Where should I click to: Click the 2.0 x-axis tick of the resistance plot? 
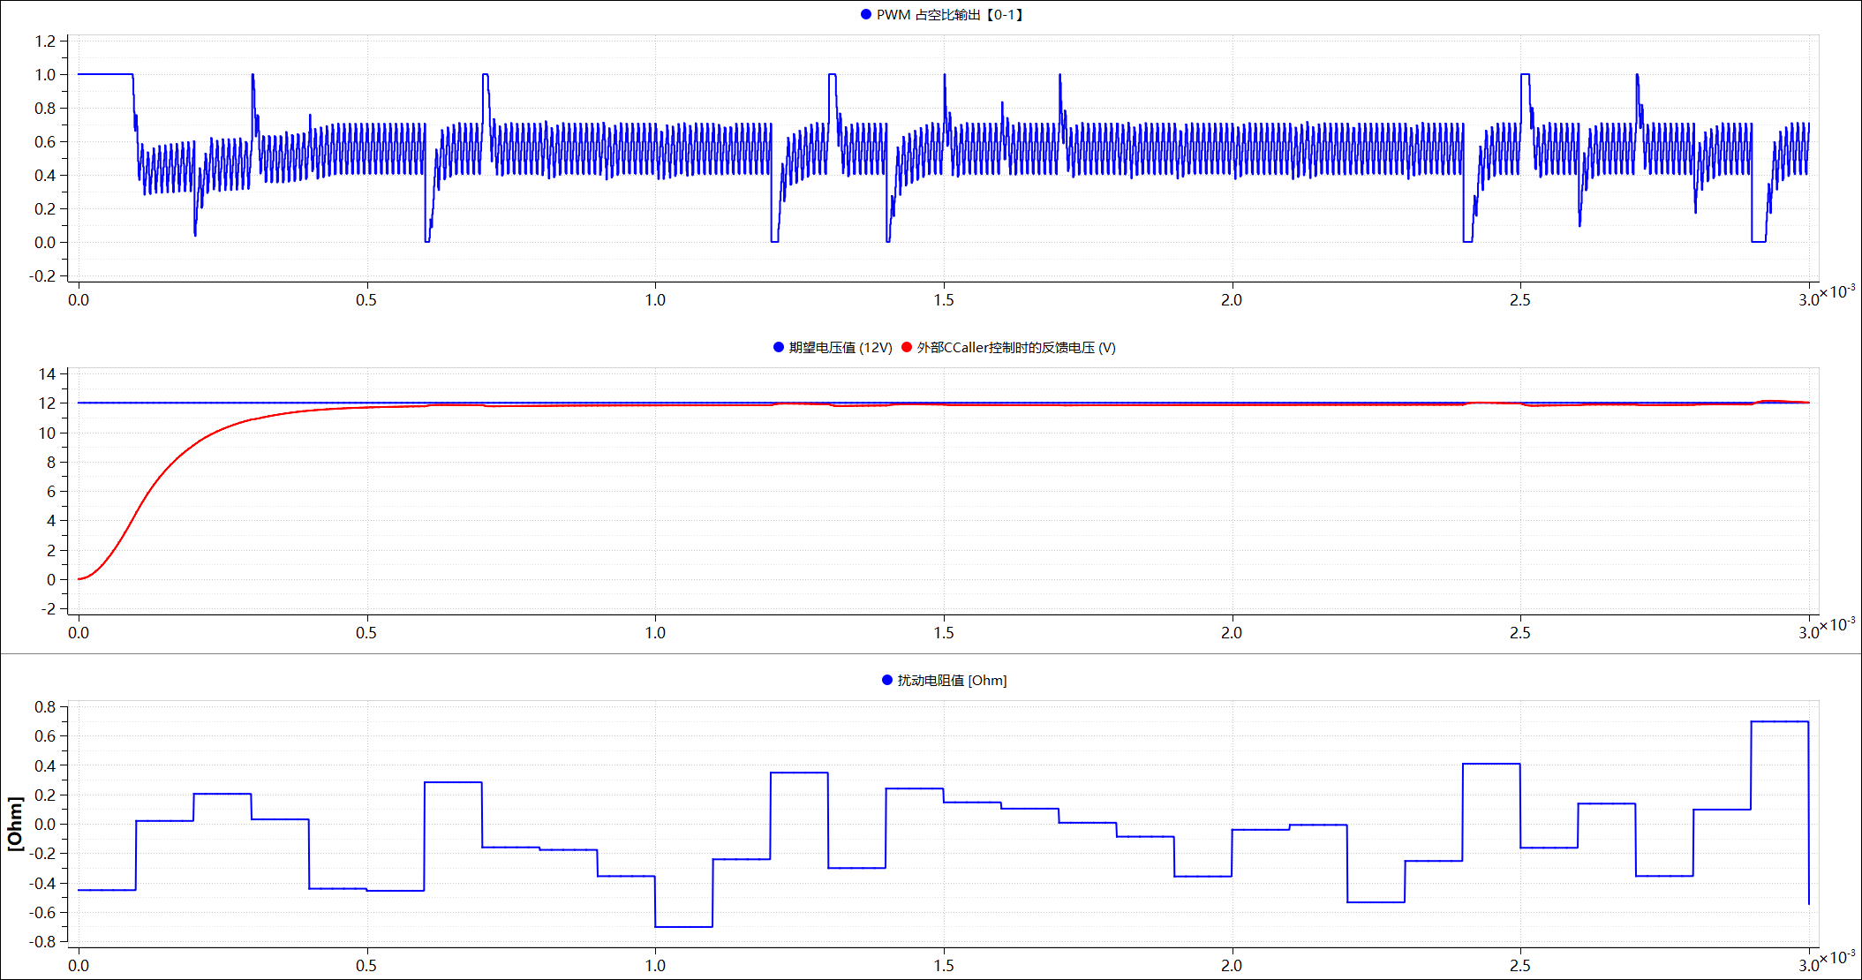(1232, 966)
